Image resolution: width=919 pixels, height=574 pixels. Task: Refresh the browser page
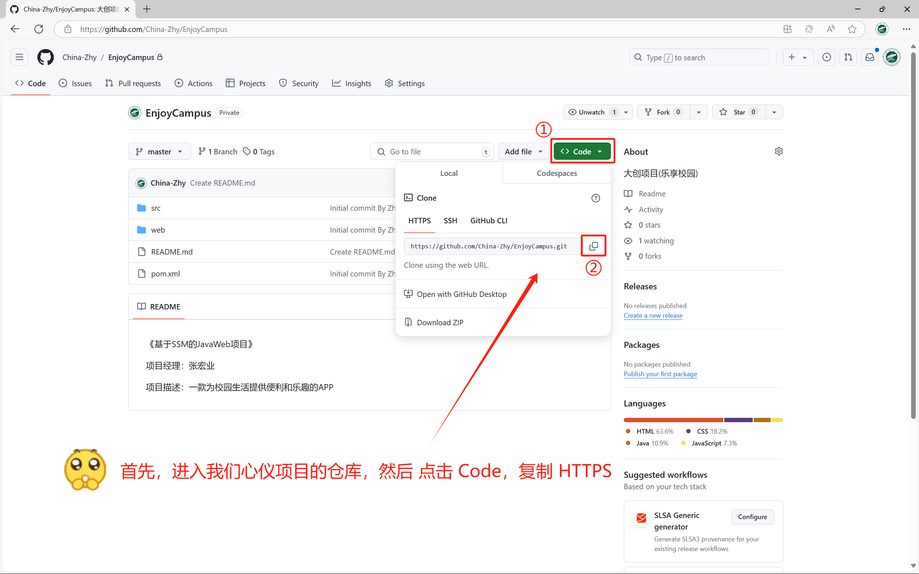[x=39, y=29]
